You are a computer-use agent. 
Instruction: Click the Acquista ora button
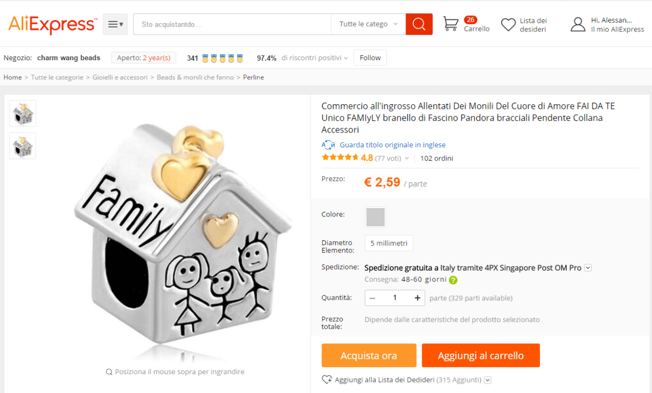[x=369, y=355]
